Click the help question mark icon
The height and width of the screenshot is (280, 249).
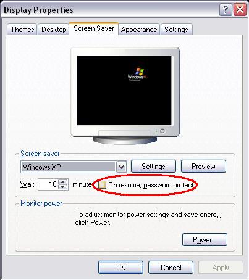(226, 10)
